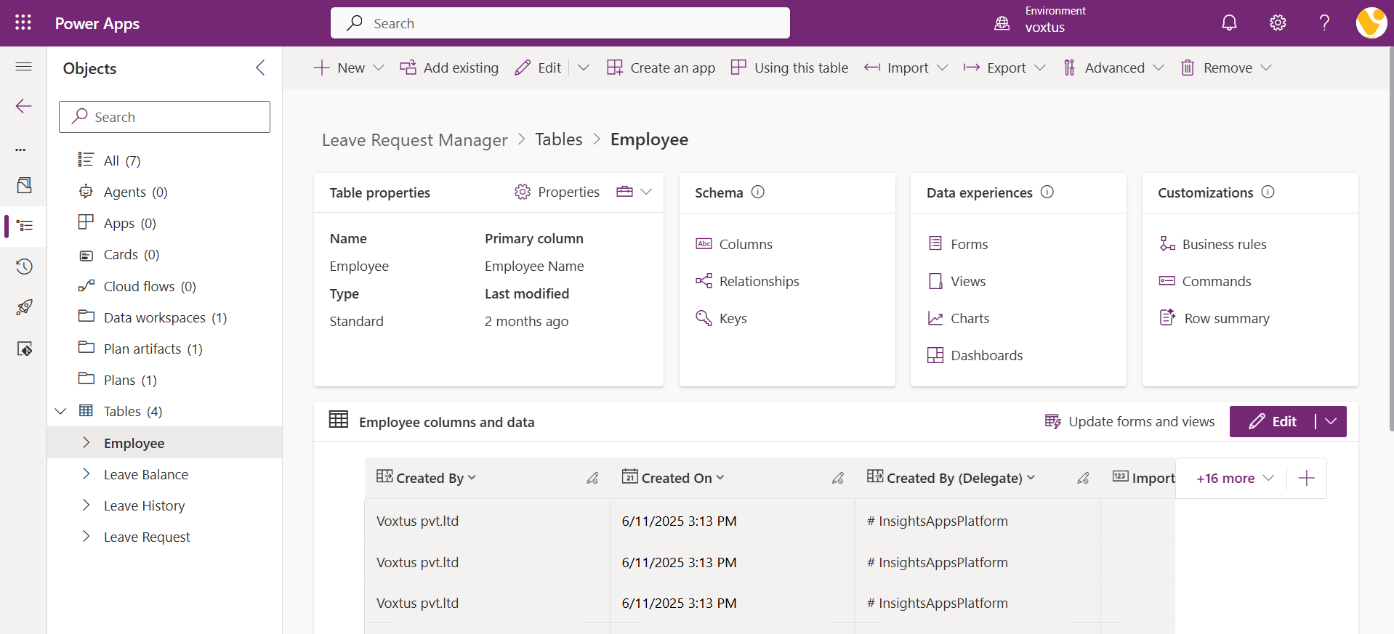The height and width of the screenshot is (634, 1394).
Task: Open the purple Edit button dropdown arrow
Action: (1331, 421)
